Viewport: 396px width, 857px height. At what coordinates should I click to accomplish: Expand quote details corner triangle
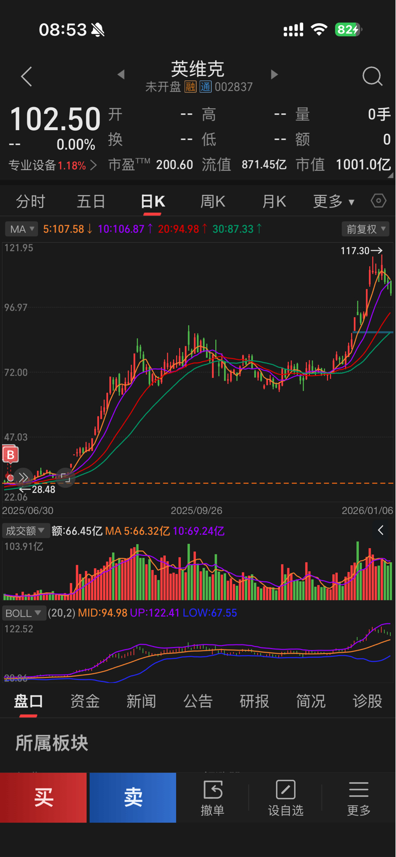coord(390,176)
